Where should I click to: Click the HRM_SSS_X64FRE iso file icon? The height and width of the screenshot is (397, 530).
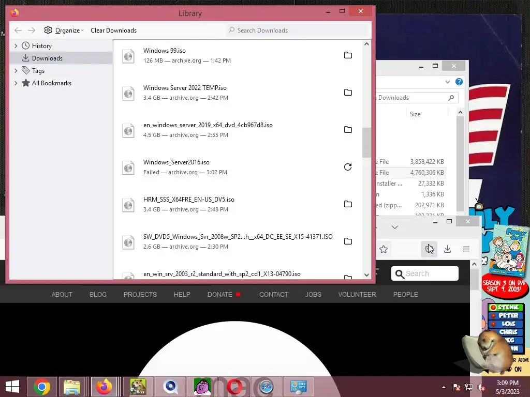128,205
